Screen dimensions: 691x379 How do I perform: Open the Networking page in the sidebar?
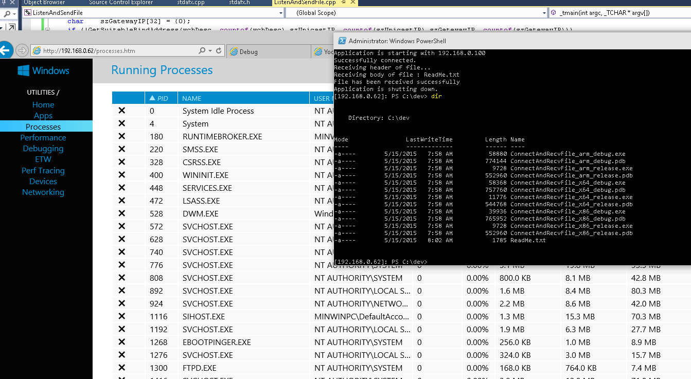coord(43,192)
